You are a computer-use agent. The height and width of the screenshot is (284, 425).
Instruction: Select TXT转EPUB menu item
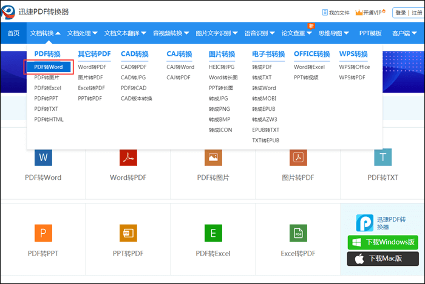[266, 140]
